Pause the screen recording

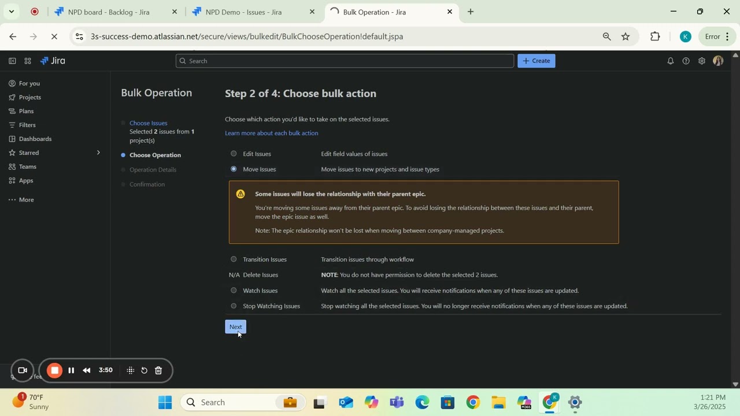tap(71, 370)
